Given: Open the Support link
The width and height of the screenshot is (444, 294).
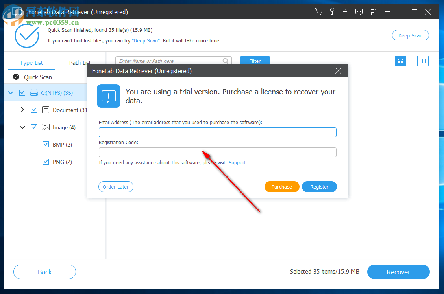Looking at the screenshot, I should point(237,163).
